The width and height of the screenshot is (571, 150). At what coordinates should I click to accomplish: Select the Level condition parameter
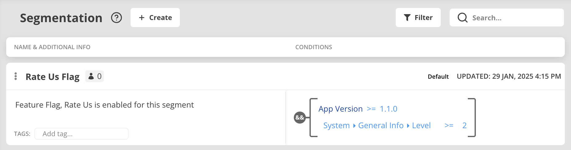coord(421,125)
